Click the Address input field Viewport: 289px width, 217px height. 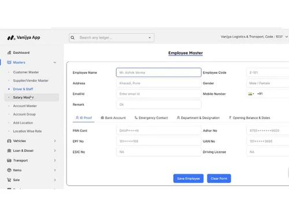click(159, 83)
